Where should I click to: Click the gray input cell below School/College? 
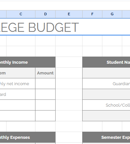(106, 116)
